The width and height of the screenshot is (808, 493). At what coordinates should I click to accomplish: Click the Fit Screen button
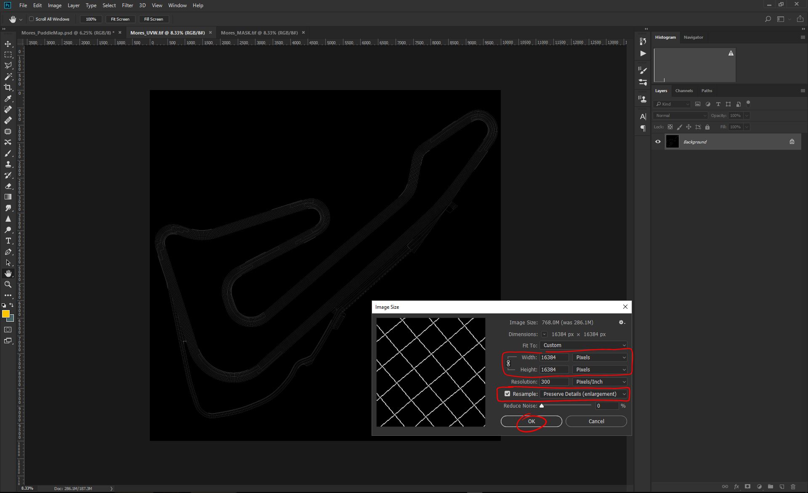(x=120, y=19)
